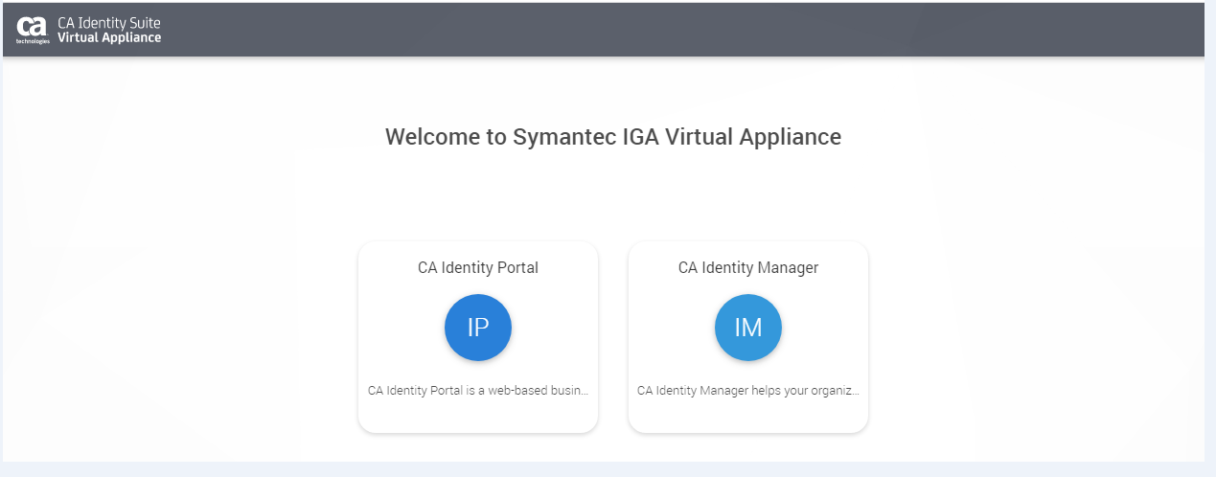Click the 'CA Identity Suite' header text

pos(109,22)
